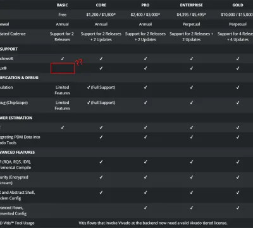The image size is (253, 228).
Task: Click the PRO checkmark in the Simulation row
Action: click(x=145, y=87)
